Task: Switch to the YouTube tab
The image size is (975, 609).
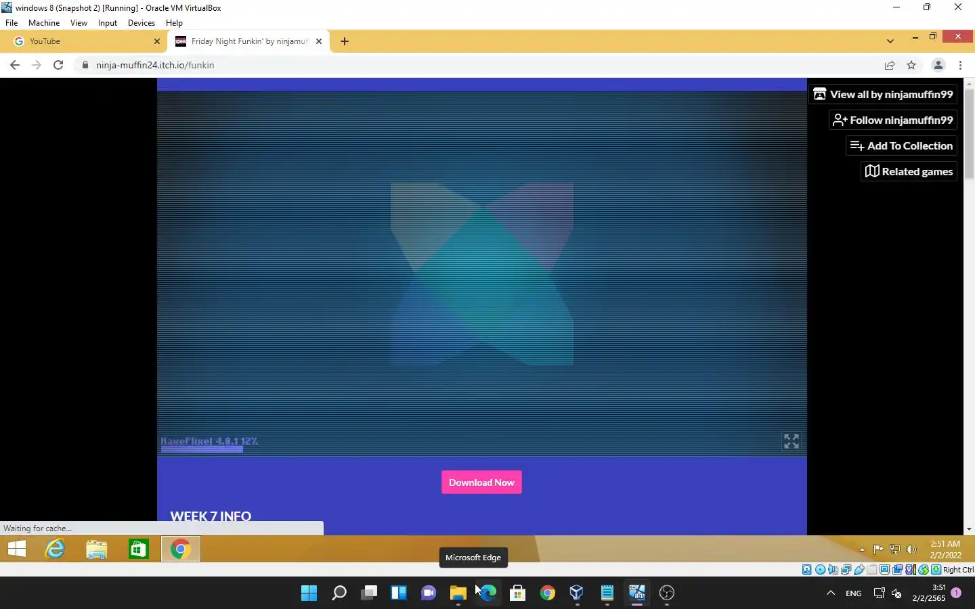Action: click(83, 41)
